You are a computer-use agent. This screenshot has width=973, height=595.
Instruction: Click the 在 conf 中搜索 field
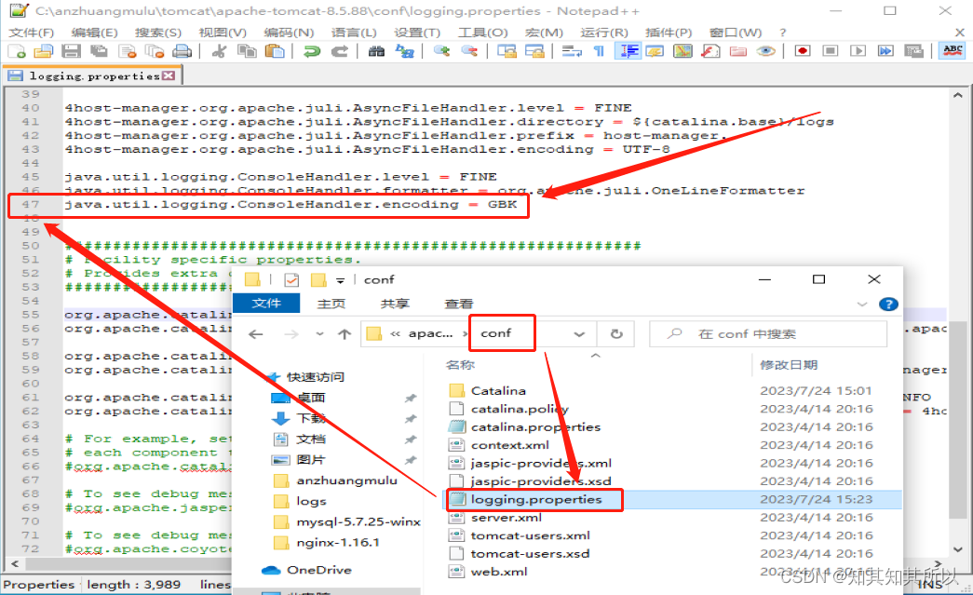(768, 333)
